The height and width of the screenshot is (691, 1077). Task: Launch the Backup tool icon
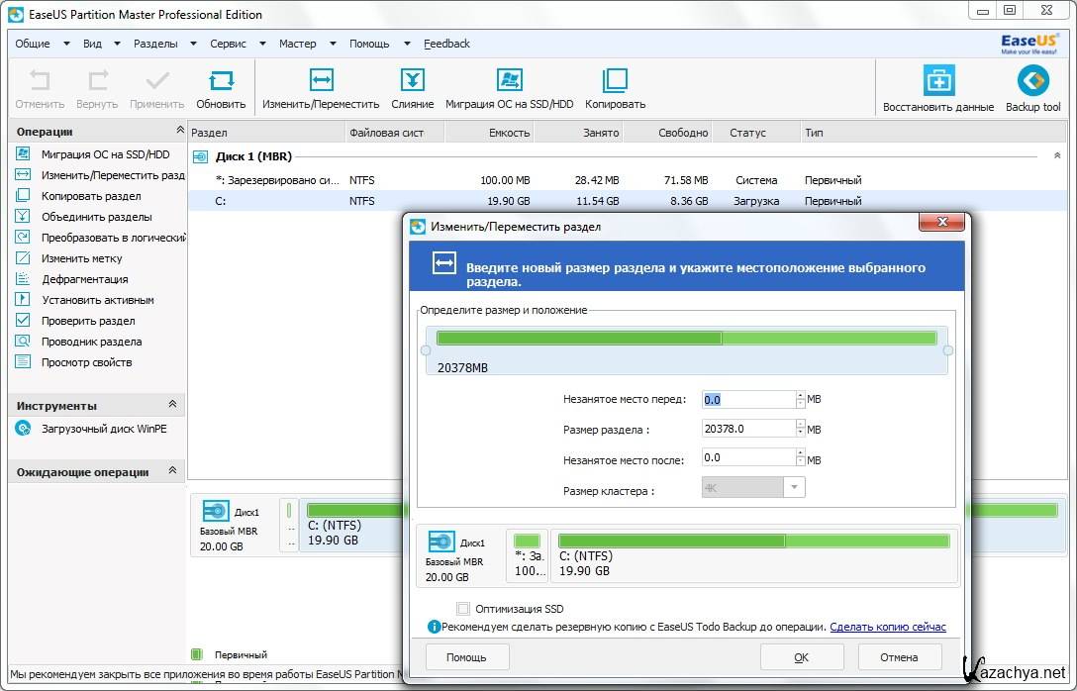[1032, 81]
